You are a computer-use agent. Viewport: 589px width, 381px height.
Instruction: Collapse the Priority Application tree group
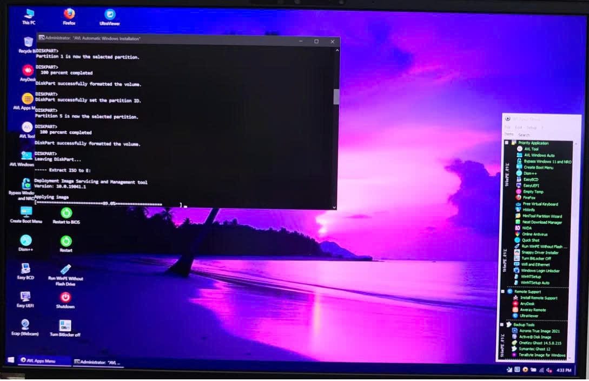[x=507, y=143]
